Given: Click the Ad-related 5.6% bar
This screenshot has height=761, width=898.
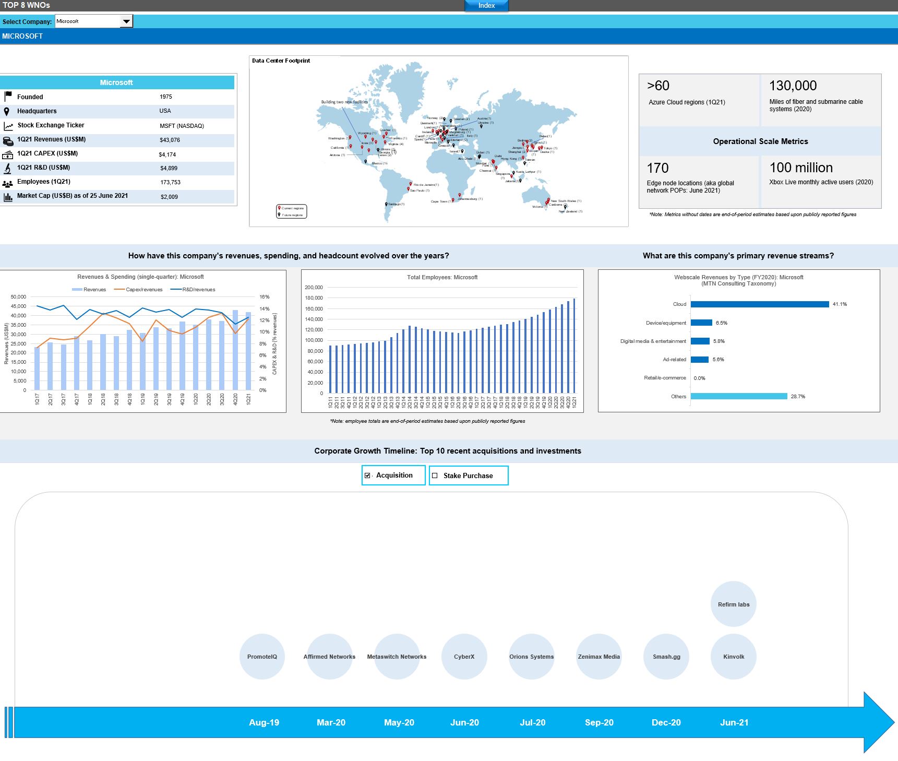Looking at the screenshot, I should pyautogui.click(x=700, y=360).
